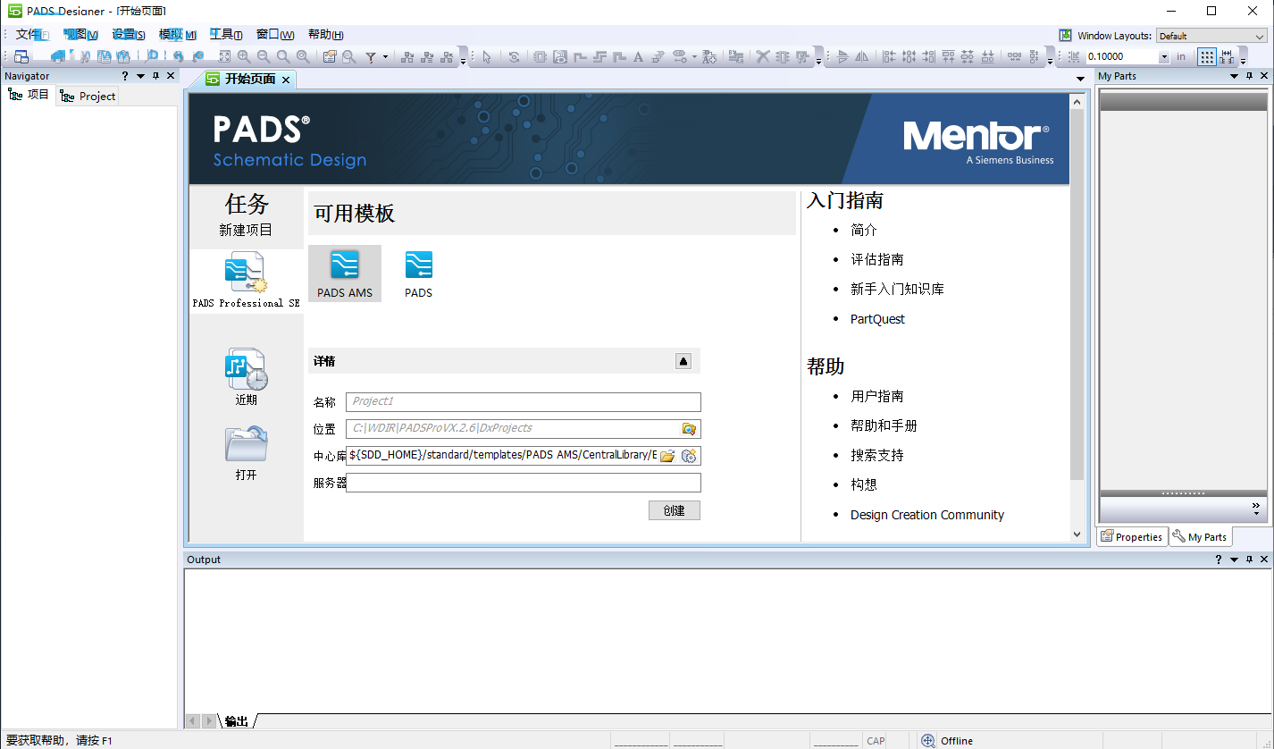The height and width of the screenshot is (749, 1274).
Task: Click the server (服务器) input field
Action: (524, 483)
